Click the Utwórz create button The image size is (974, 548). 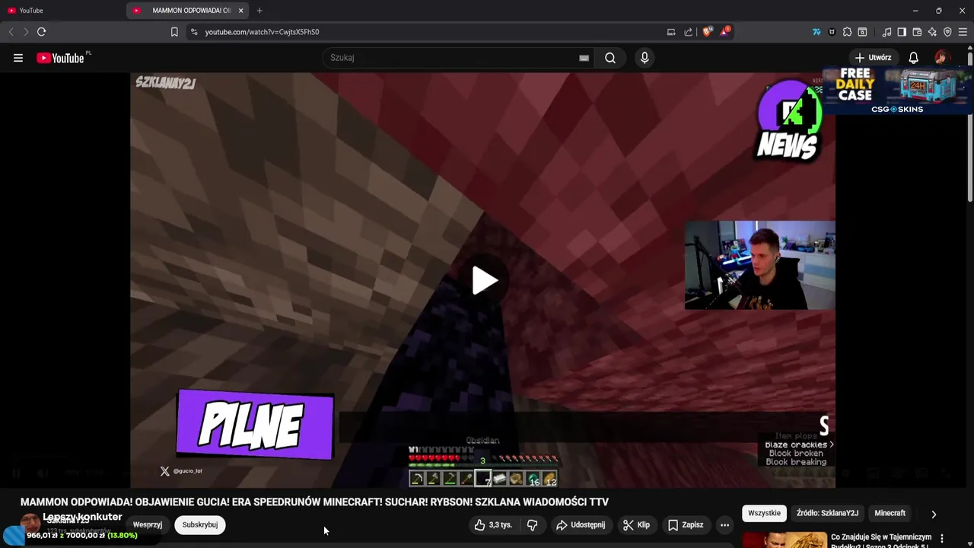click(x=873, y=58)
